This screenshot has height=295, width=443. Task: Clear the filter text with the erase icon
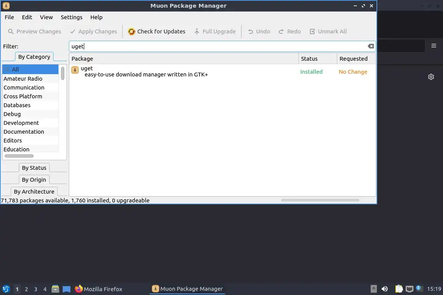click(x=371, y=46)
